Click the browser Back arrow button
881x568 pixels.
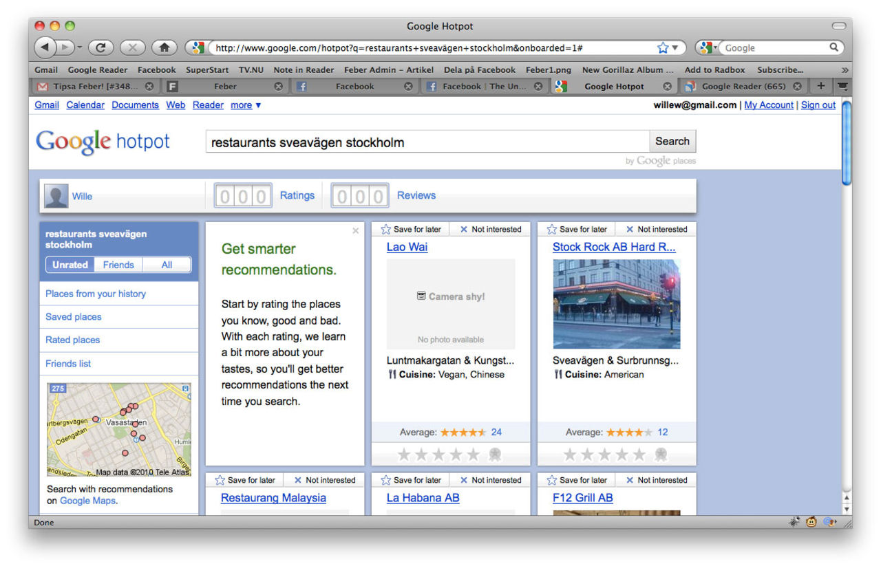[44, 47]
